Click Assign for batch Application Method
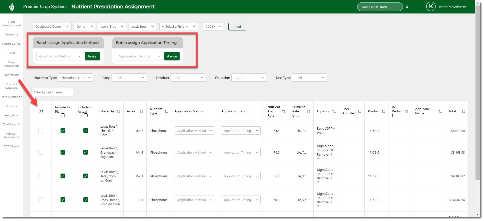 tap(92, 56)
